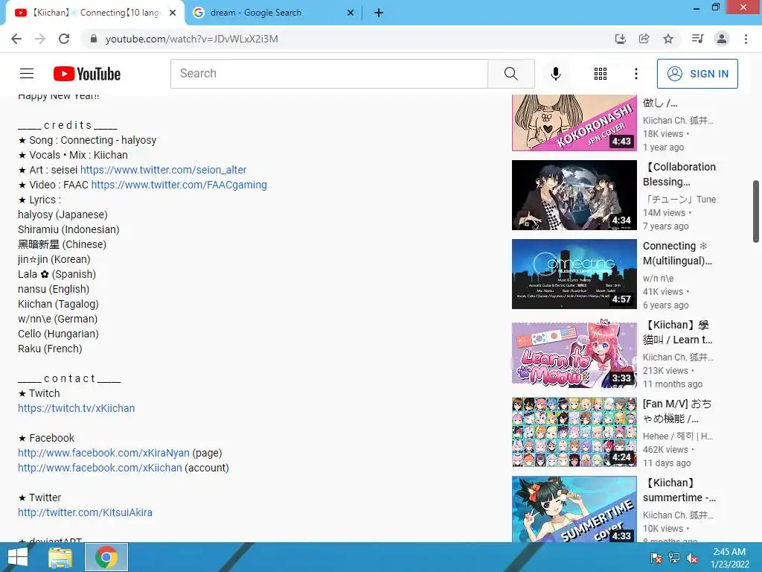Open the twitter.com/KitsuiAkira link
The width and height of the screenshot is (762, 572).
coord(85,512)
